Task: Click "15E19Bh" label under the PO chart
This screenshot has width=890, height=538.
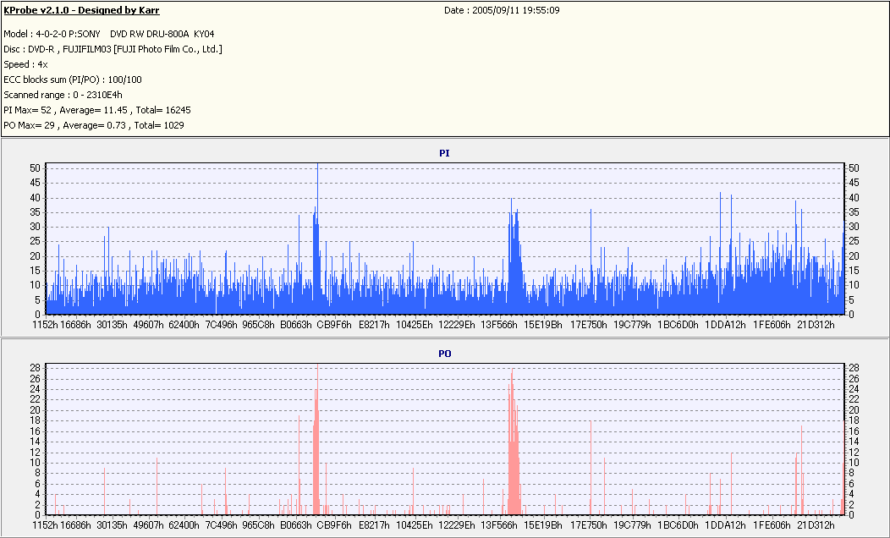Action: tap(542, 525)
